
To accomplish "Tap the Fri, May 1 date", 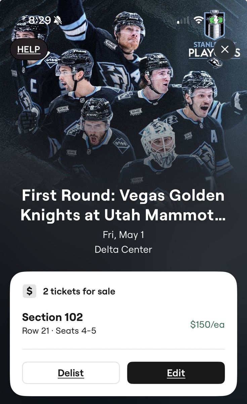I will click(x=123, y=236).
